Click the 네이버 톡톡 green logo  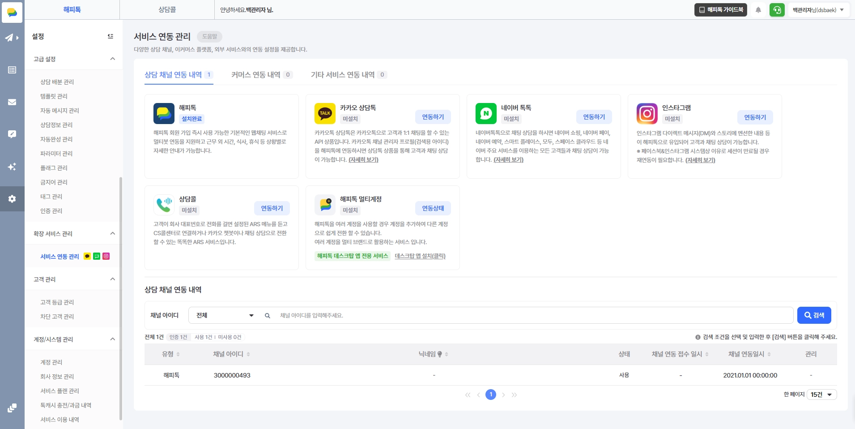click(x=486, y=113)
